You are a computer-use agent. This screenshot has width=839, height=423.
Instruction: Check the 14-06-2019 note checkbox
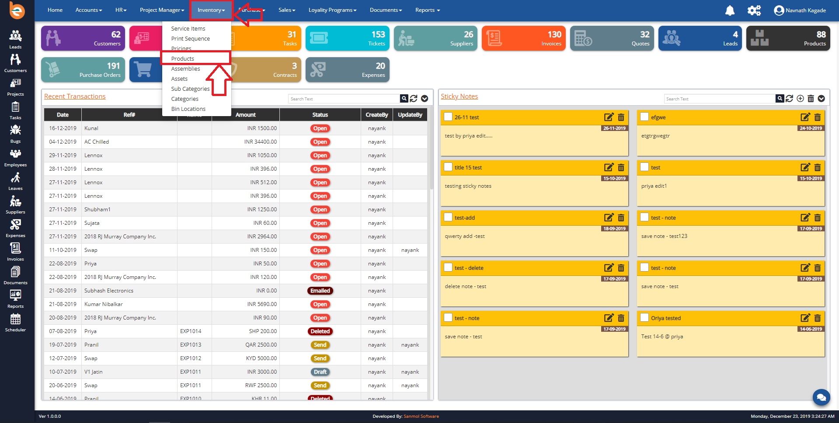(644, 317)
